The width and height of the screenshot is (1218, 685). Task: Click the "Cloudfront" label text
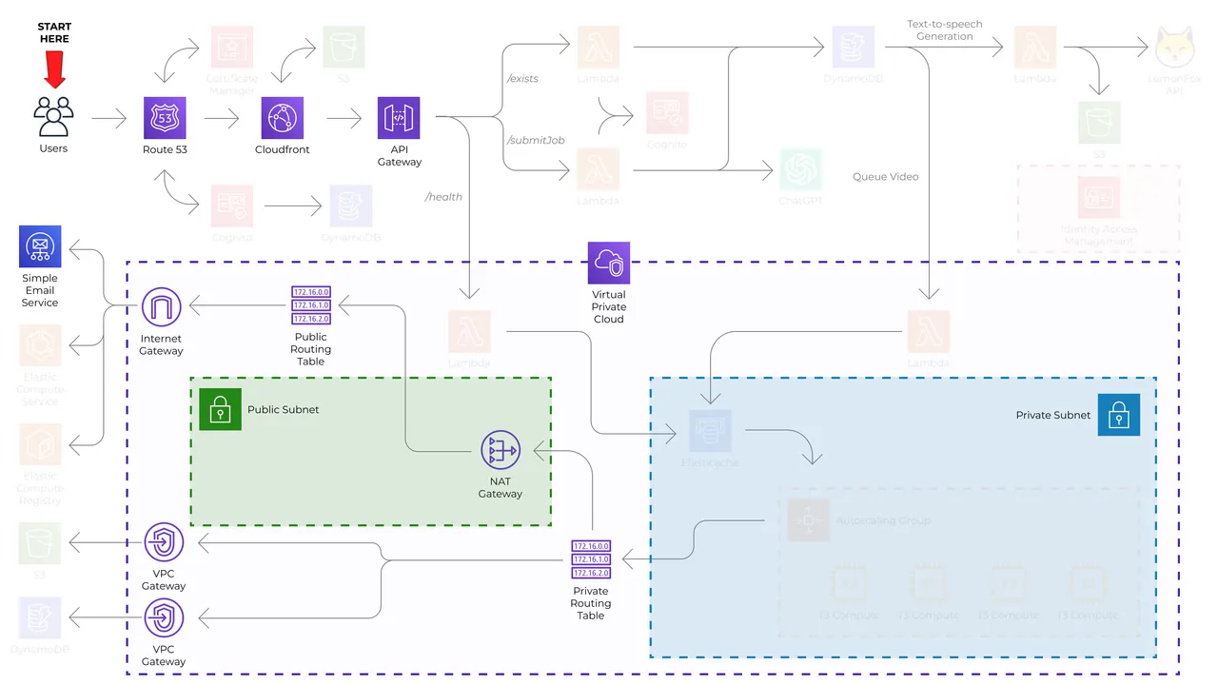tap(283, 150)
